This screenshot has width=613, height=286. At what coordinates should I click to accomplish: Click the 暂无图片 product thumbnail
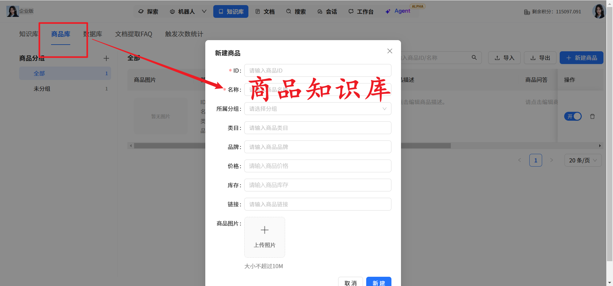[161, 116]
